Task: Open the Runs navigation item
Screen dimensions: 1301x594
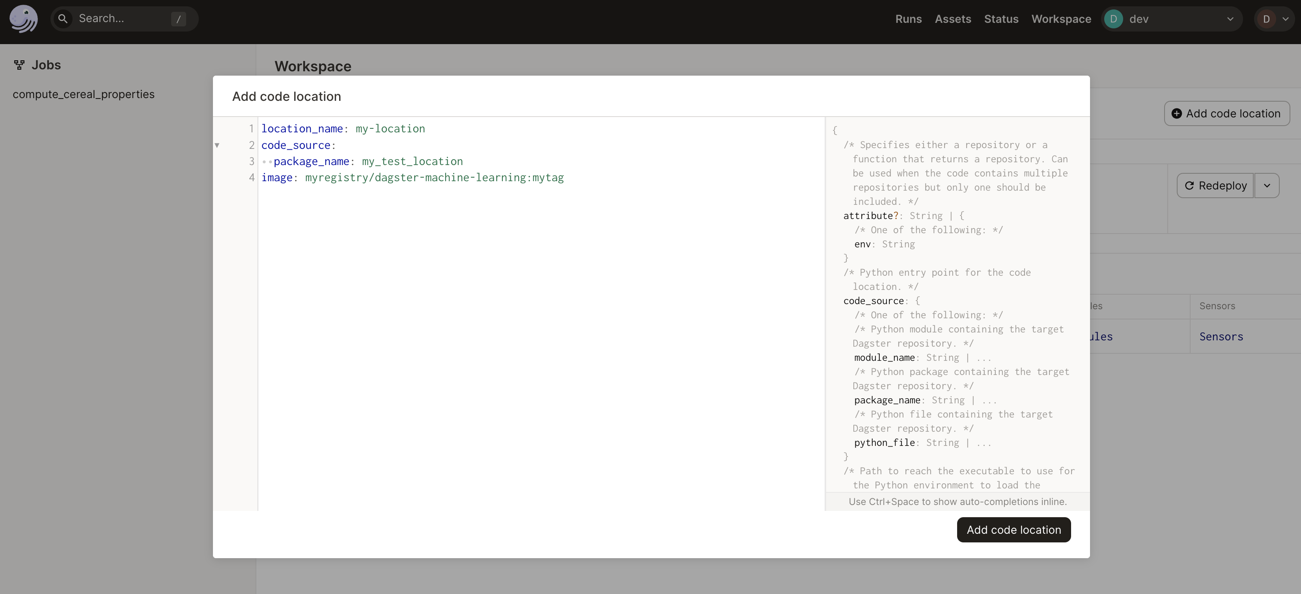Action: pos(908,18)
